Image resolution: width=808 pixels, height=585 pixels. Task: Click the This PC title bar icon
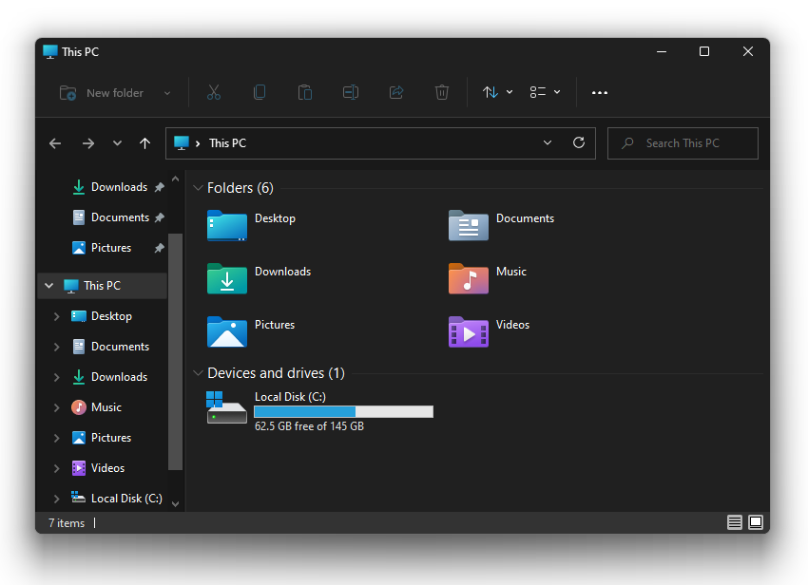[50, 51]
